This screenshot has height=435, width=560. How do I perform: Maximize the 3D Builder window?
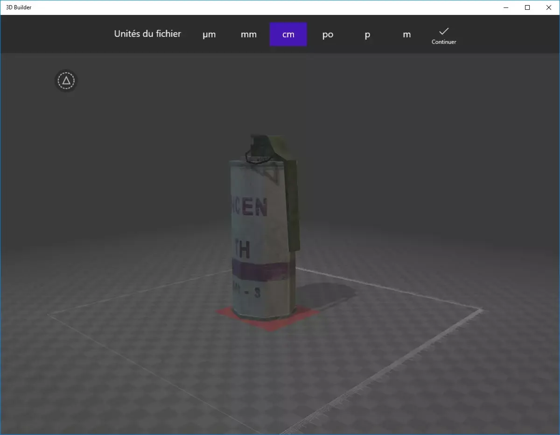527,7
